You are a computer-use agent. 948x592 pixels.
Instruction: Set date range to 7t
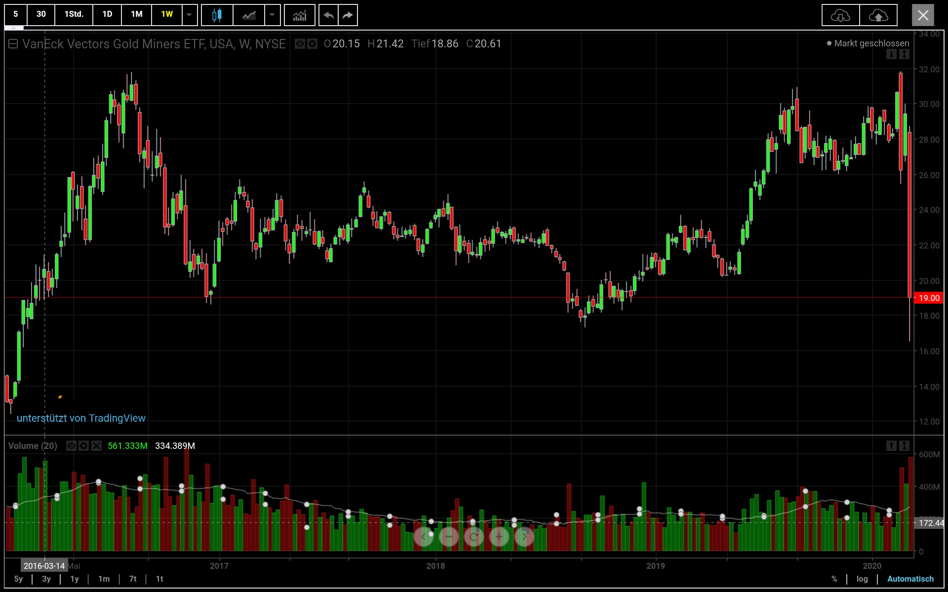[x=133, y=579]
